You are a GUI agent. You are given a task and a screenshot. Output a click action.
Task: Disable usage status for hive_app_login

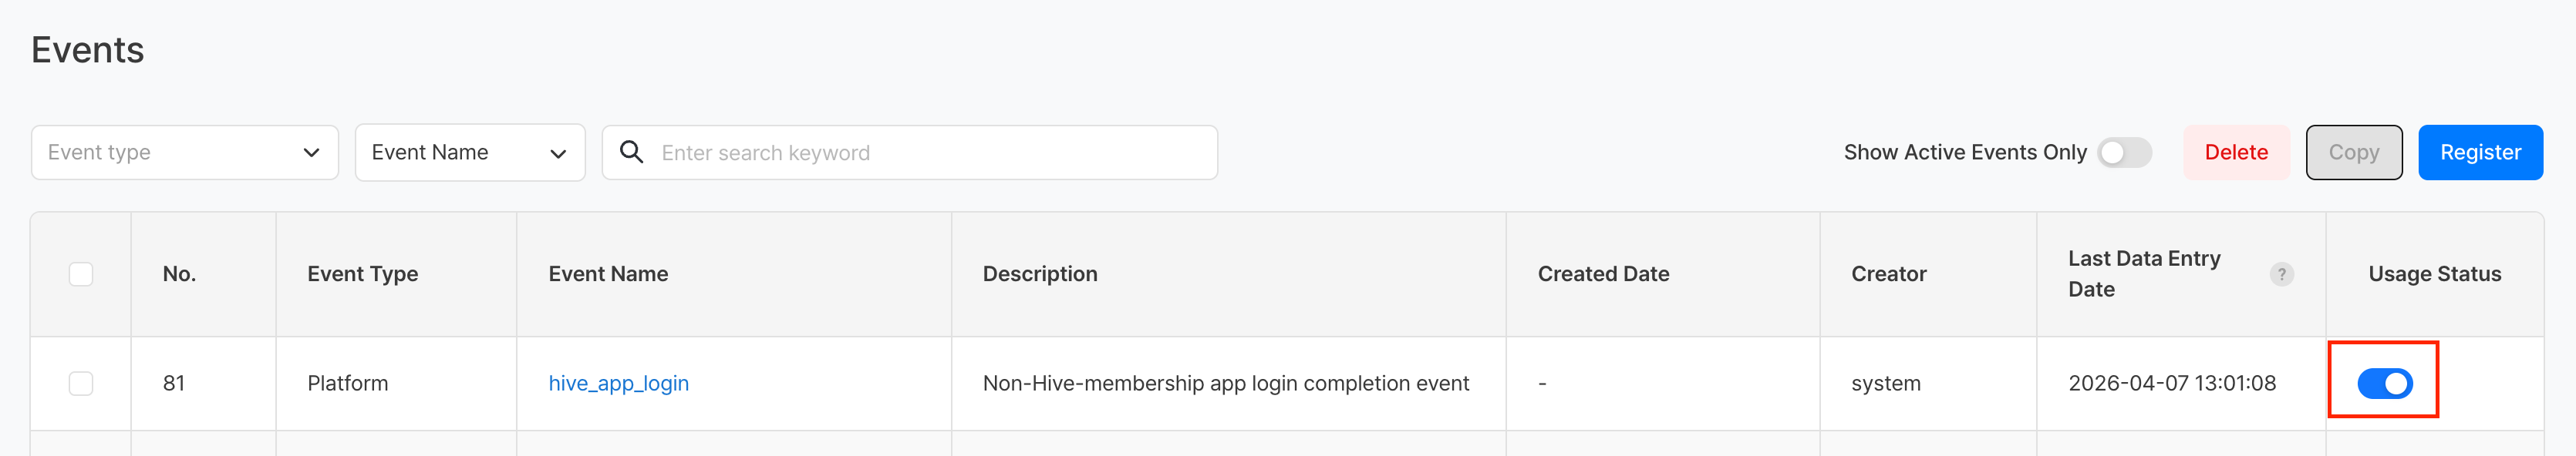click(2384, 383)
